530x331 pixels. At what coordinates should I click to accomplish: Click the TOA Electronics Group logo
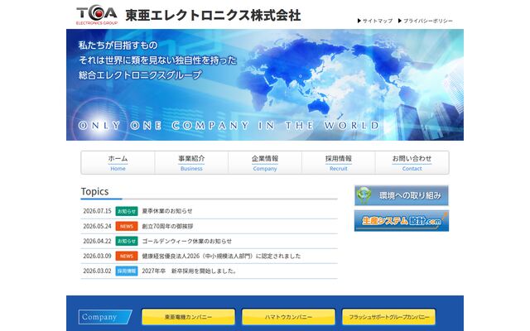[x=97, y=15]
